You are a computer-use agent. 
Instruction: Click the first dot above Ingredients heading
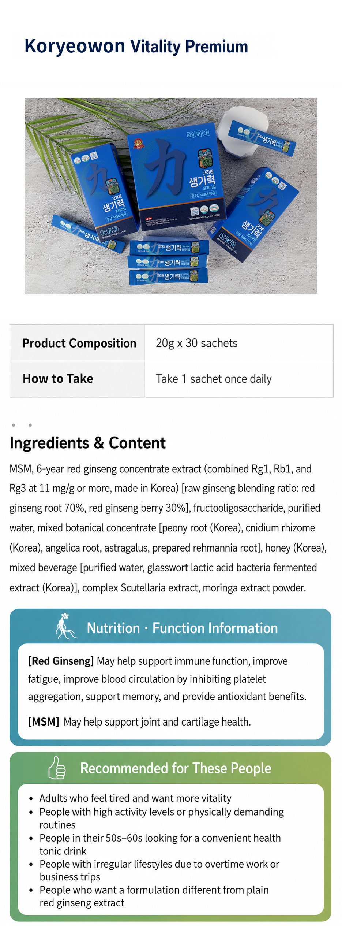[14, 425]
